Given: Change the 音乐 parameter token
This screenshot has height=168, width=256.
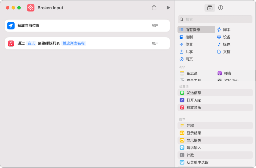Looking at the screenshot, I should click(31, 43).
